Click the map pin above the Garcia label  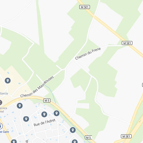click(x=8, y=80)
